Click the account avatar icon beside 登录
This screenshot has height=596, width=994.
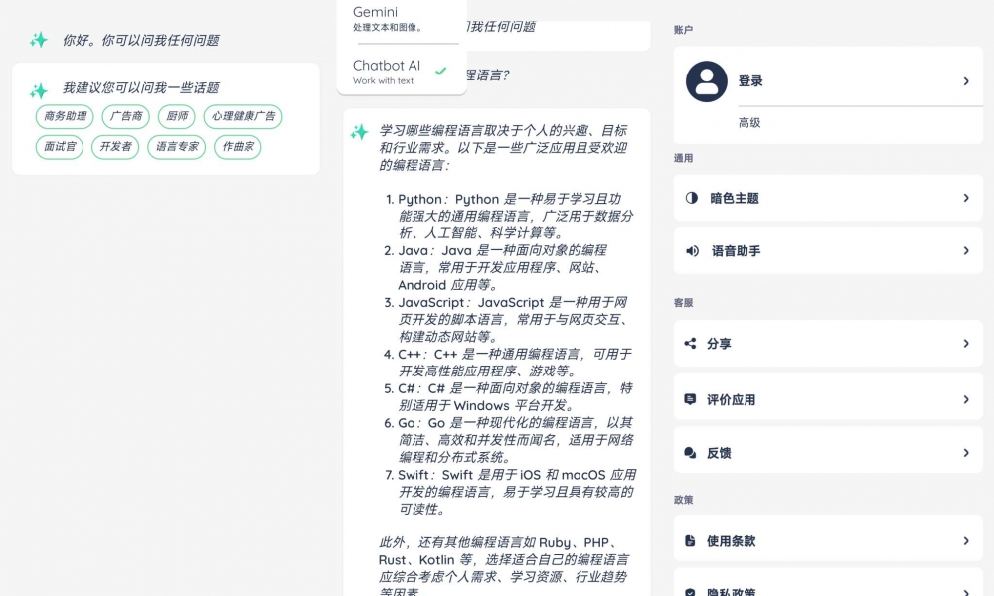(x=707, y=81)
